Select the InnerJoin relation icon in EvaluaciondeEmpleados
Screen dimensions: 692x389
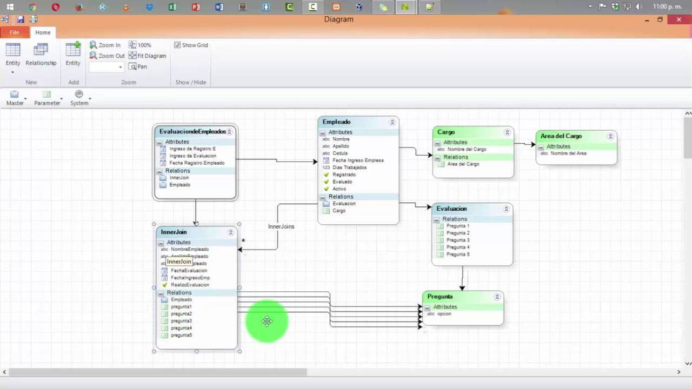pos(163,178)
